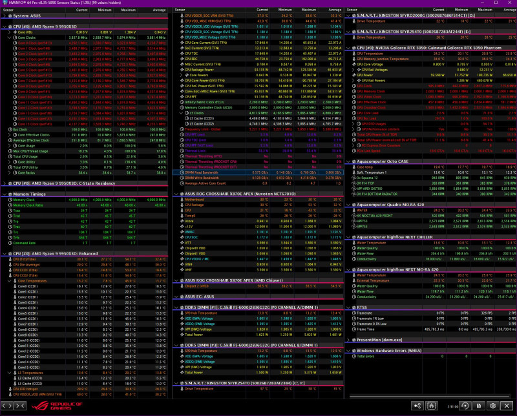The width and height of the screenshot is (517, 416).
Task: Open sensor settings gear icon
Action: click(493, 406)
